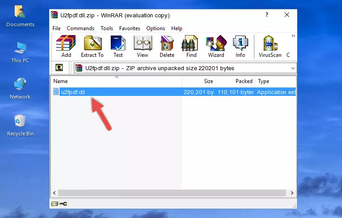Viewport: 342px width, 218px height.
Task: Open the Commands menu
Action: pyautogui.click(x=80, y=28)
